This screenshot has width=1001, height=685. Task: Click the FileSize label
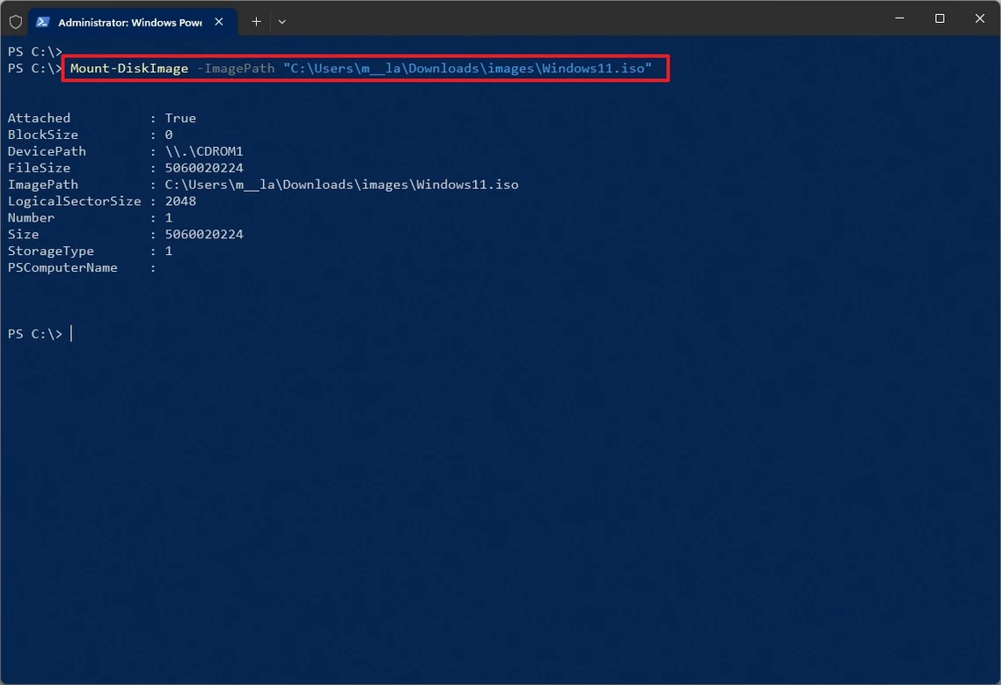point(39,168)
